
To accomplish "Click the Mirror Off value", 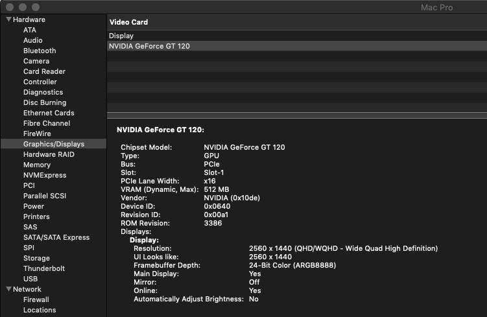I will 254,282.
